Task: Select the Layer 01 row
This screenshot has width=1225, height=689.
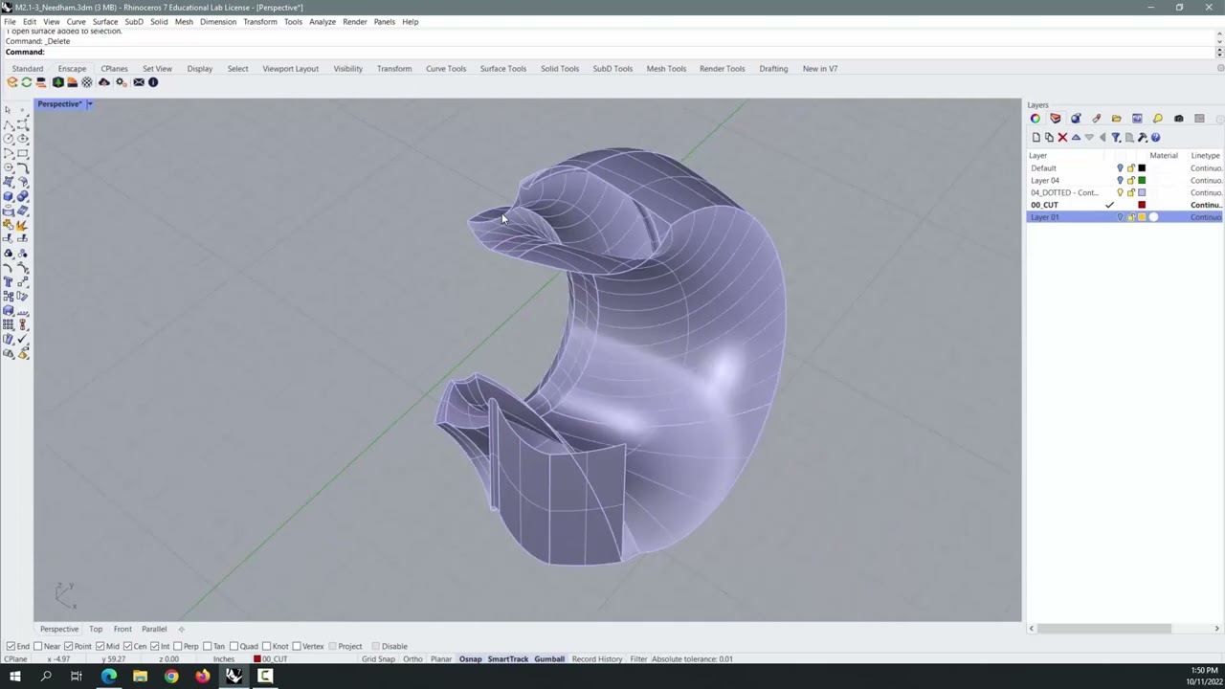Action: [x=1125, y=217]
